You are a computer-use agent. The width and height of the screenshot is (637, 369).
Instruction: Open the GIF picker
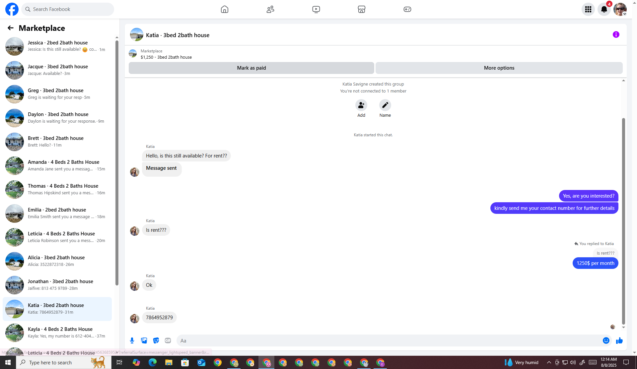[x=168, y=340]
